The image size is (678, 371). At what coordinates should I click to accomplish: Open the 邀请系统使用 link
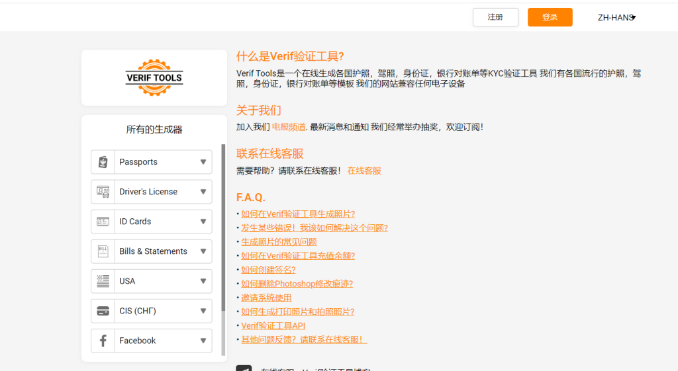pyautogui.click(x=266, y=298)
